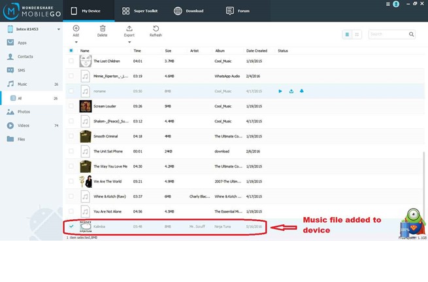
Task: Open the Super Toolkit tab
Action: click(140, 11)
